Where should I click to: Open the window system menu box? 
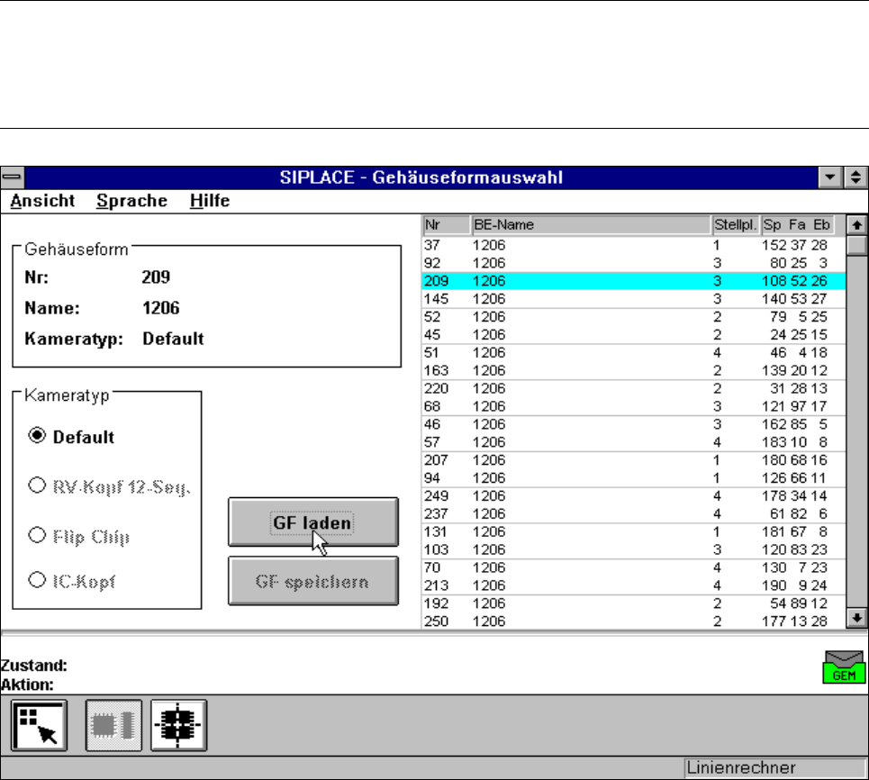[13, 177]
